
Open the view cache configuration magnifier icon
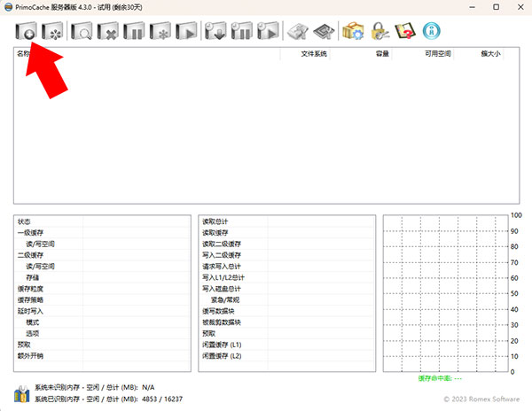82,31
